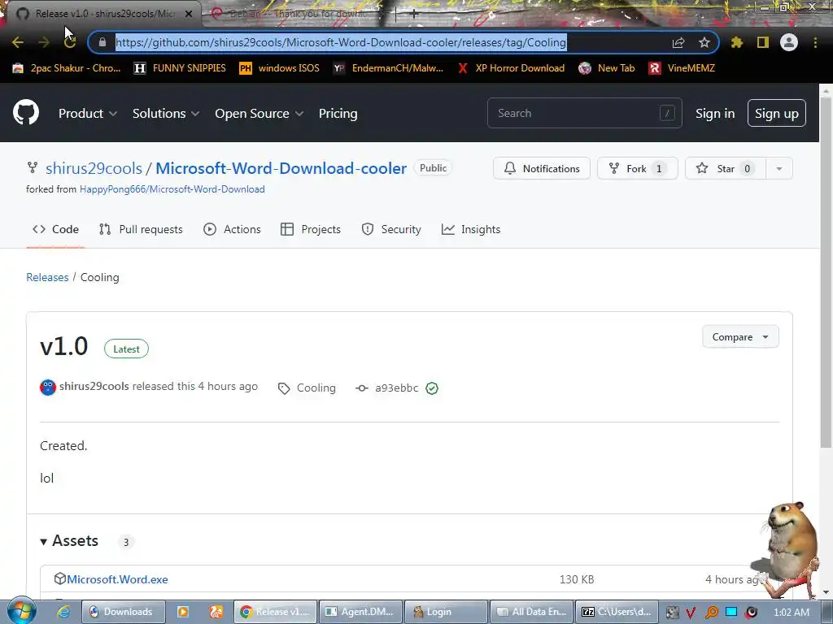The image size is (833, 624).
Task: Go back with the browser back arrow
Action: 18,42
